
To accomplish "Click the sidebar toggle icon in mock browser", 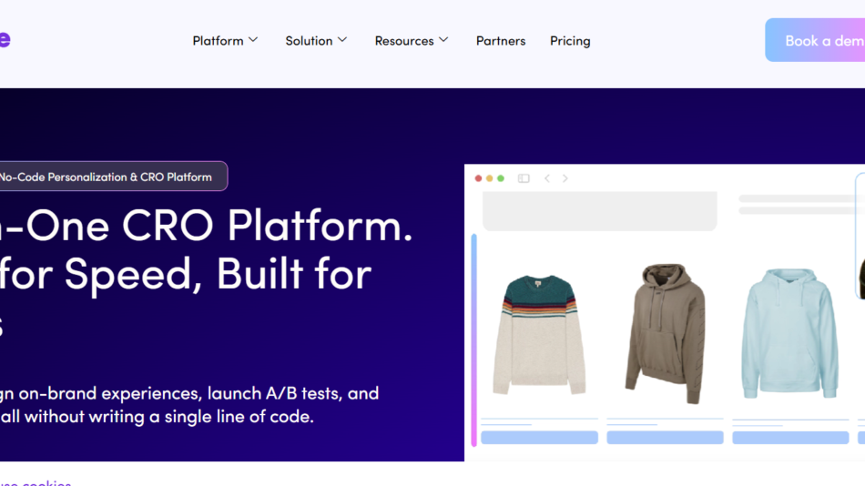I will coord(524,178).
